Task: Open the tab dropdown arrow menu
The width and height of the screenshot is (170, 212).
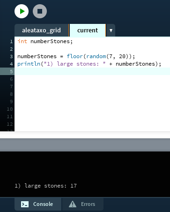Action: [111, 30]
